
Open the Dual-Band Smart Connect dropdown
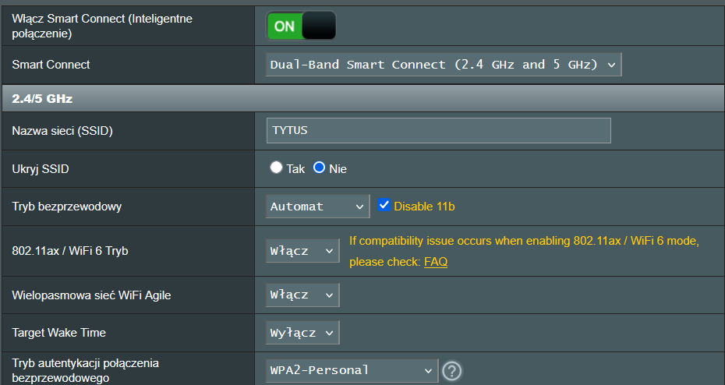coord(444,65)
